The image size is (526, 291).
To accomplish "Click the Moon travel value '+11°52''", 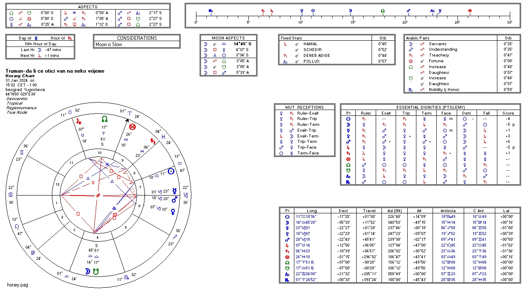I will click(x=369, y=222).
